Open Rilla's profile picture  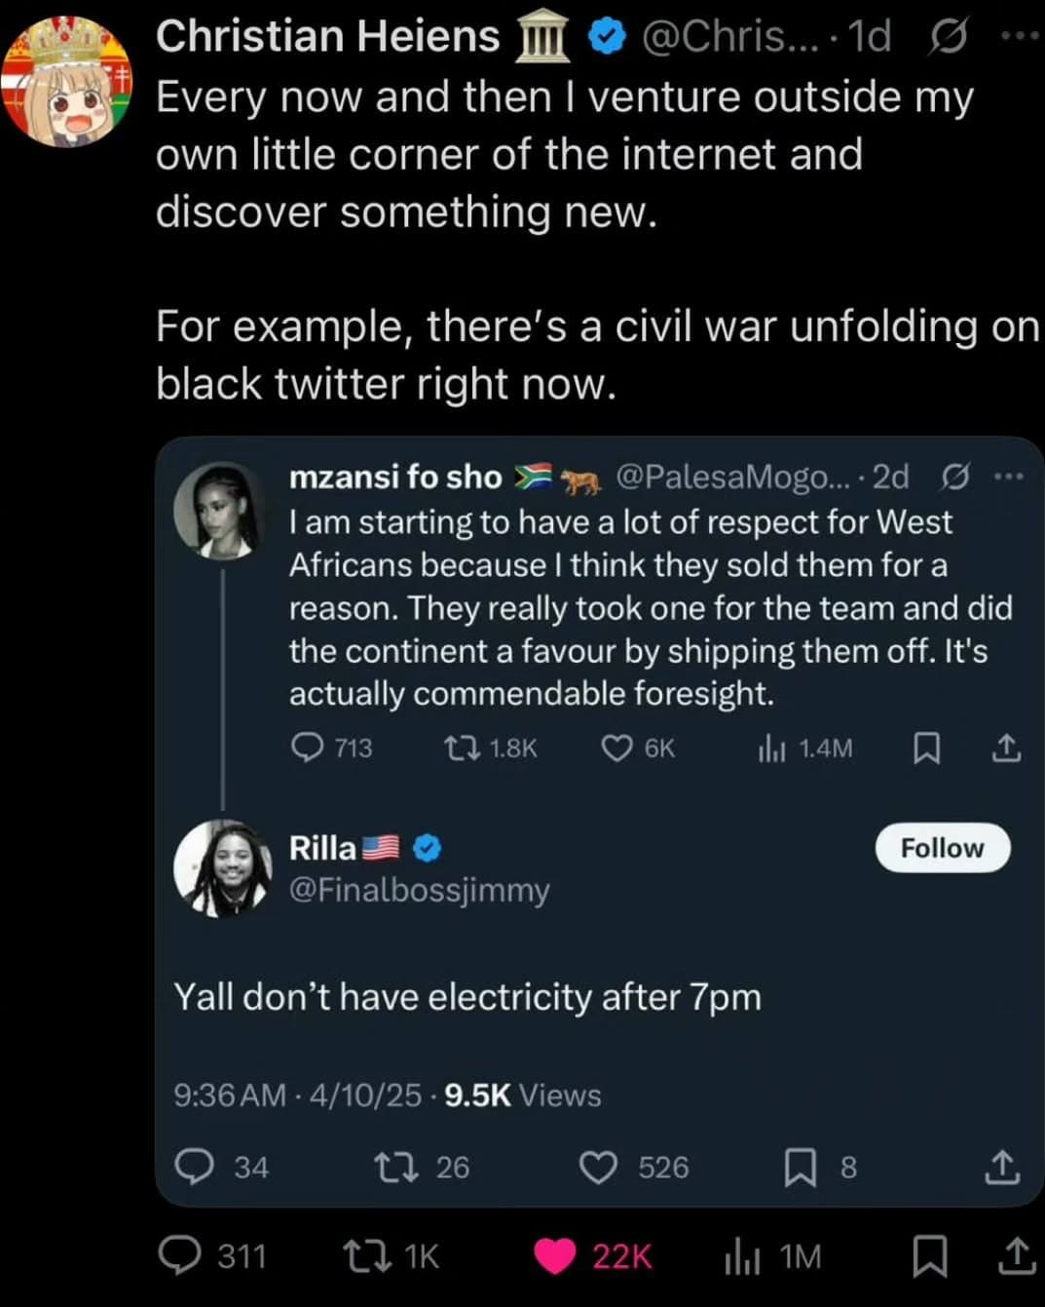point(222,868)
